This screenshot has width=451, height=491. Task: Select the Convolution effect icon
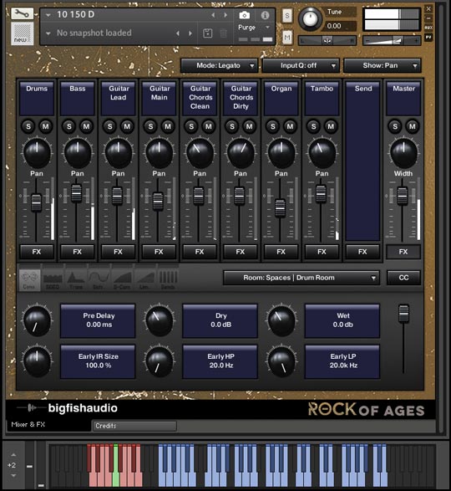click(29, 280)
